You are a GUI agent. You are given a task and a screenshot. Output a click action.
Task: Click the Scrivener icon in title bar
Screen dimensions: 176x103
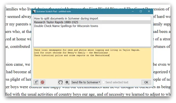click(34, 11)
